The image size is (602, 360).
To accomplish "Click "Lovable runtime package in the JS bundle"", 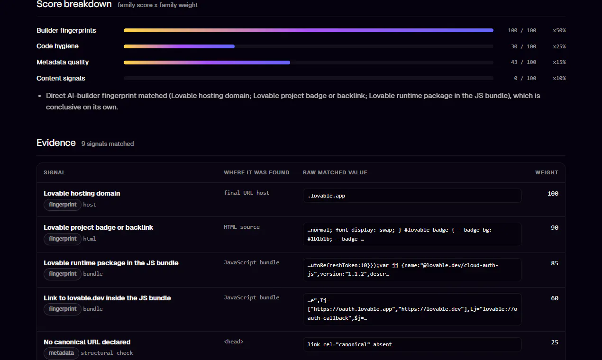I will point(111,263).
